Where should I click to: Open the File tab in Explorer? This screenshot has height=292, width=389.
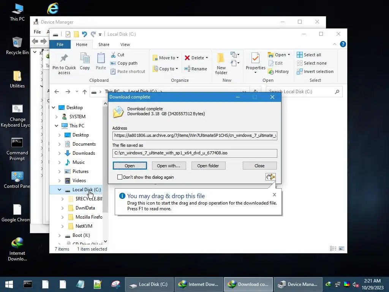(x=60, y=44)
